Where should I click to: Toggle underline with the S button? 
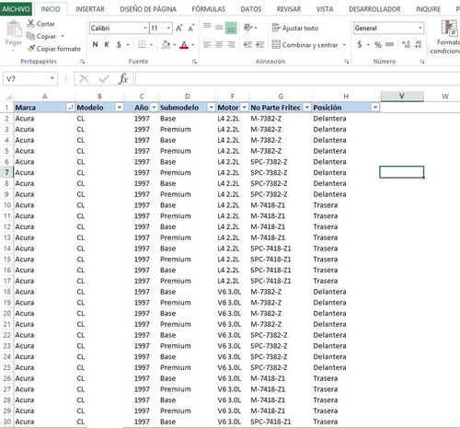pyautogui.click(x=119, y=45)
